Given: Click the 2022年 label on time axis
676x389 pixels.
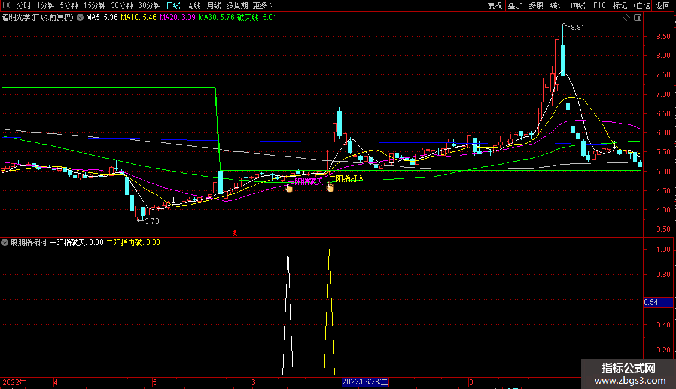Looking at the screenshot, I should pyautogui.click(x=14, y=382).
